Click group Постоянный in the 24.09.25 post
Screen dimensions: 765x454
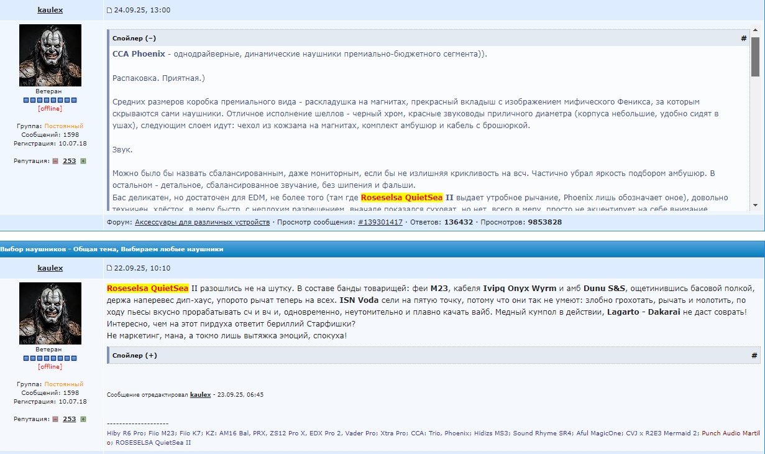click(x=63, y=126)
